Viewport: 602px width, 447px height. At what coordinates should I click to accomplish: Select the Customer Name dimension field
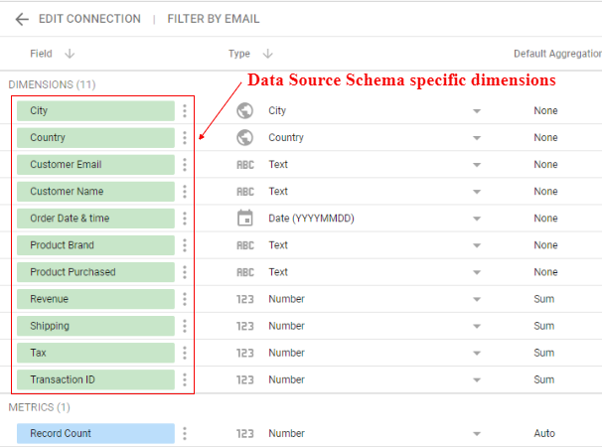pos(95,192)
